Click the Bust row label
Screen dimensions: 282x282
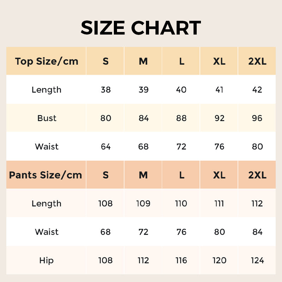(47, 118)
